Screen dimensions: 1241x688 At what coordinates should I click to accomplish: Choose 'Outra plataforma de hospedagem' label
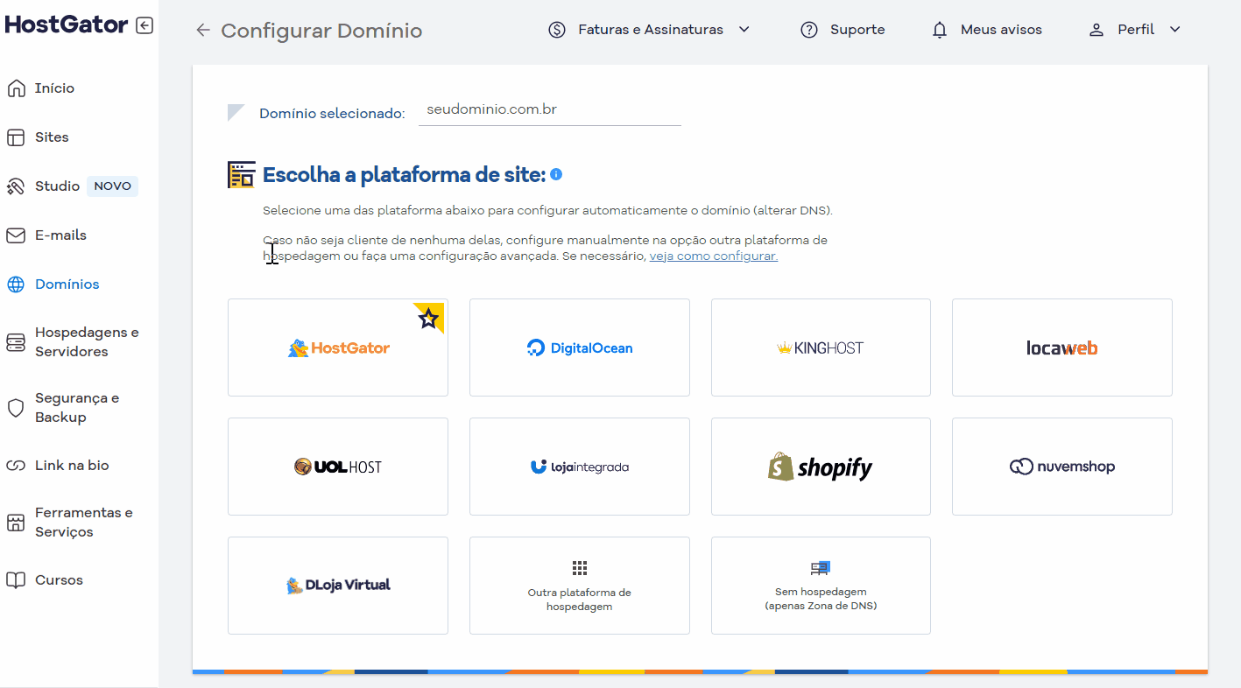[x=580, y=600]
